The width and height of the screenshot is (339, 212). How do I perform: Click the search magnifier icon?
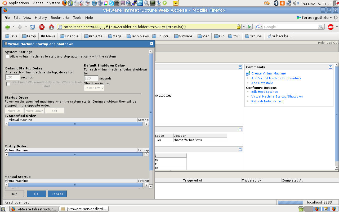click(321, 27)
